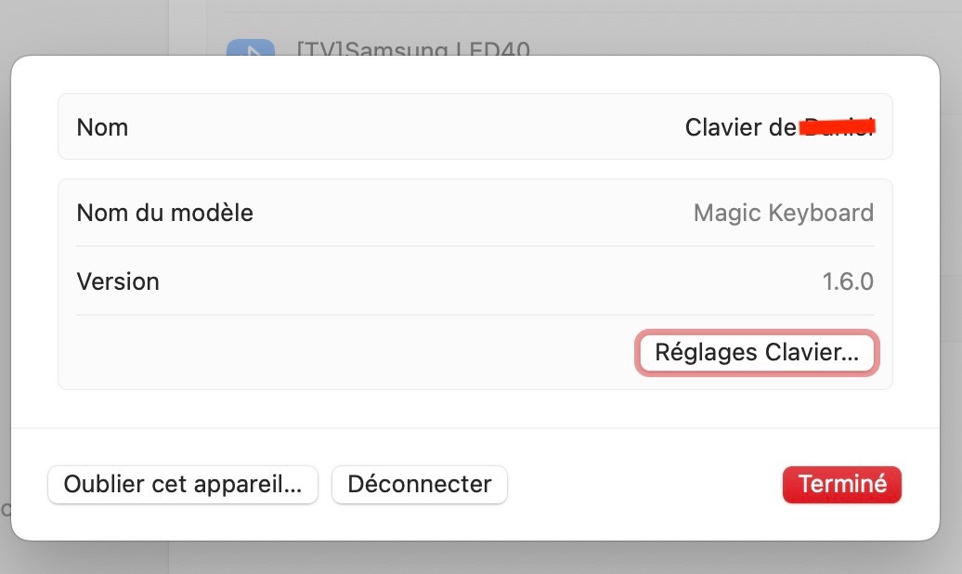The image size is (962, 574).
Task: Click the device name field "Clavier de"
Action: click(738, 127)
